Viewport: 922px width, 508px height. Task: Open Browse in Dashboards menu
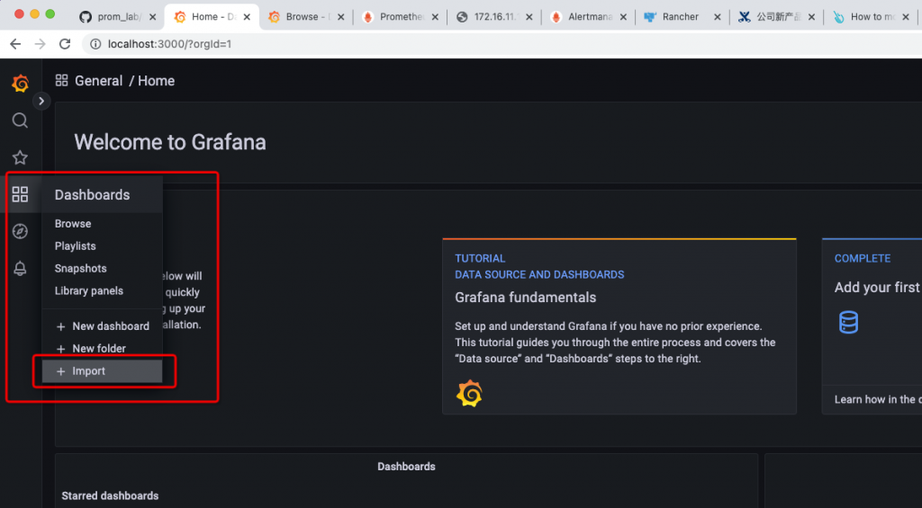point(103,224)
